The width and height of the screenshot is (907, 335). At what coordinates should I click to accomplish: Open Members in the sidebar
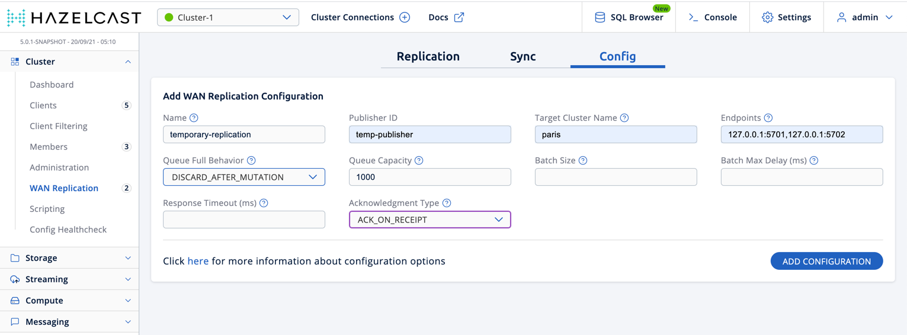49,147
